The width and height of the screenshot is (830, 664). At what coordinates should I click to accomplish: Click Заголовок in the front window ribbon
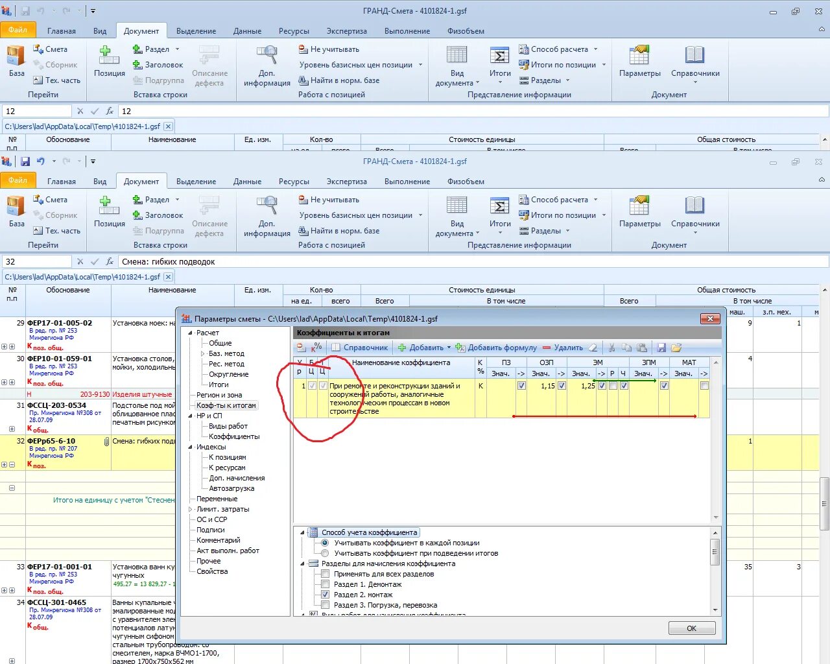click(158, 215)
